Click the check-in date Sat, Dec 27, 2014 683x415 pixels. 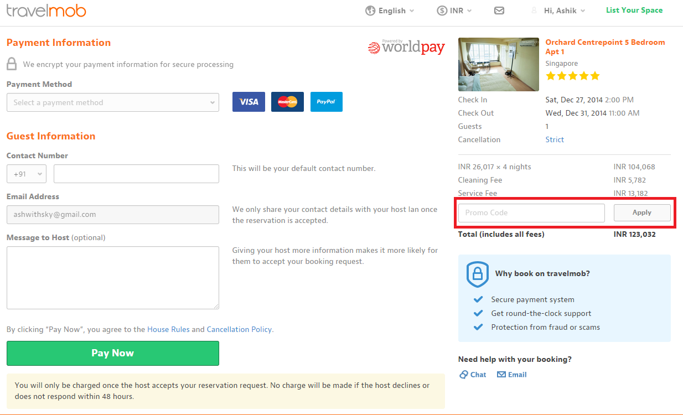point(575,100)
